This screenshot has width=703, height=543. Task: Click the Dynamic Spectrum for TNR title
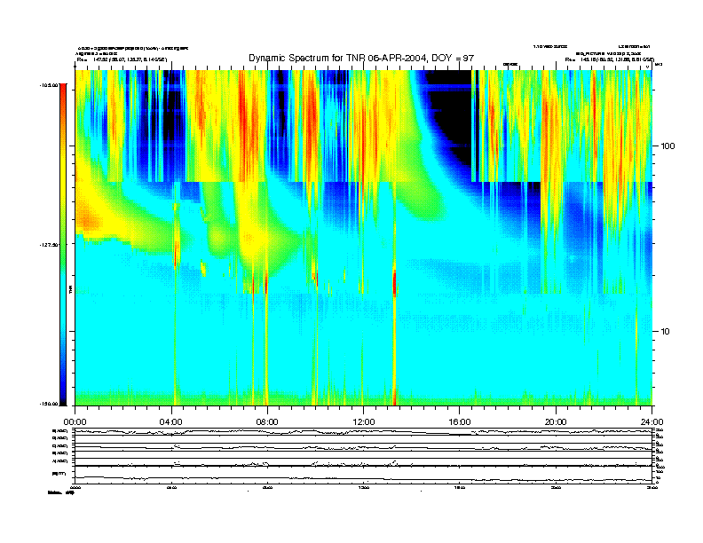361,58
